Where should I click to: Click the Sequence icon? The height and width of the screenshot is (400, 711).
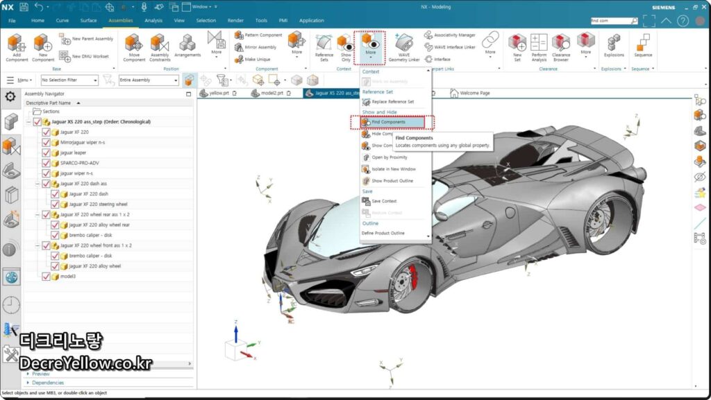(643, 45)
